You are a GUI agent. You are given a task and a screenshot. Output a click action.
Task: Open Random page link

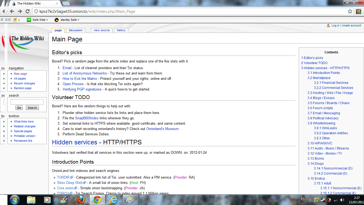click(x=23, y=88)
